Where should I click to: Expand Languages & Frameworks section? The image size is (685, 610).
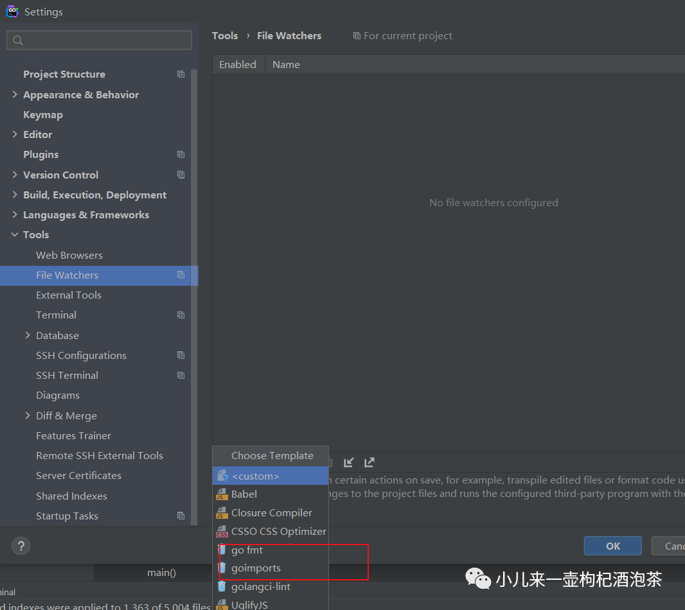point(15,214)
